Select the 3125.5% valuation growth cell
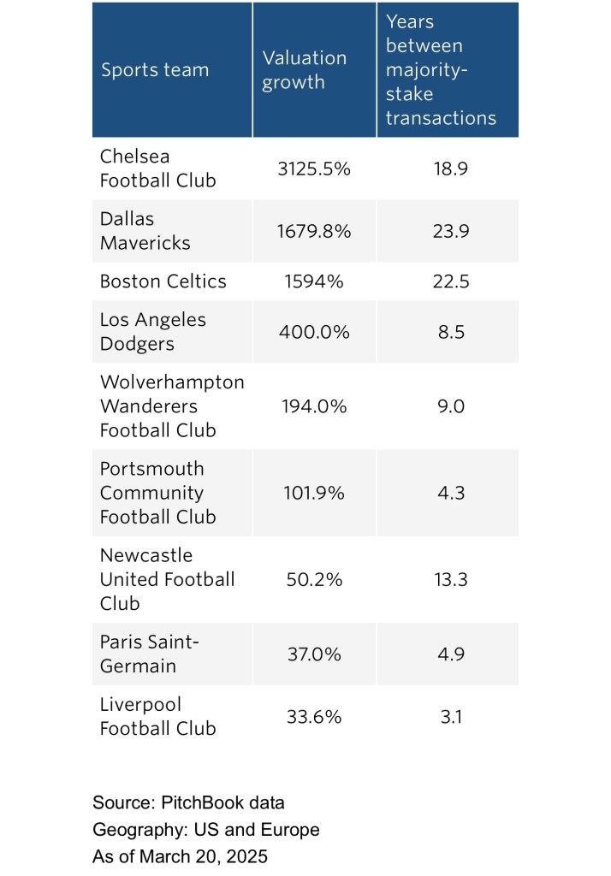Screen dimensions: 611x876 pos(314,169)
